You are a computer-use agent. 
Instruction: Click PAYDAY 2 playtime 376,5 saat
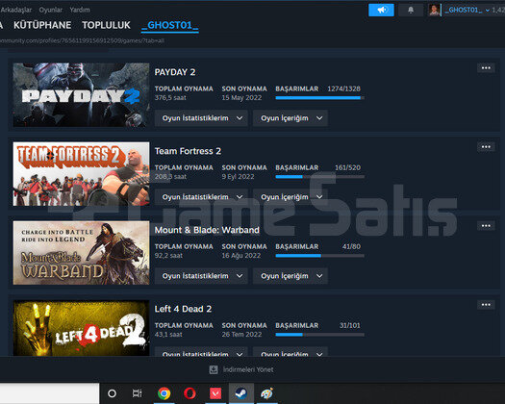point(170,98)
